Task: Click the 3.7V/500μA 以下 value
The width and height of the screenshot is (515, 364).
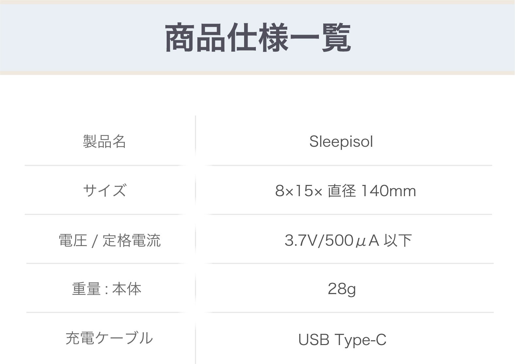Action: tap(348, 240)
